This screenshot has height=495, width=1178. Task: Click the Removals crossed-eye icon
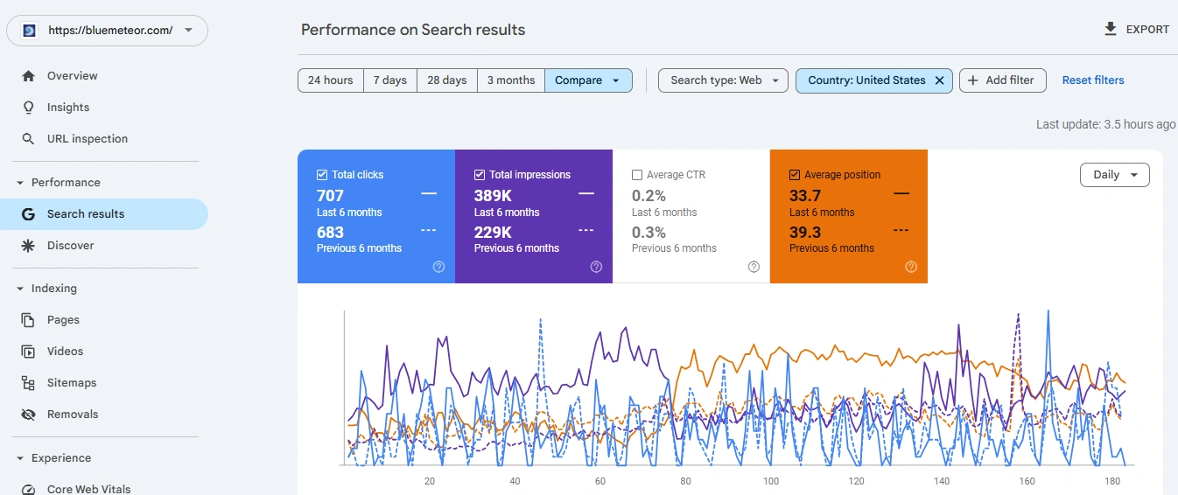tap(29, 415)
